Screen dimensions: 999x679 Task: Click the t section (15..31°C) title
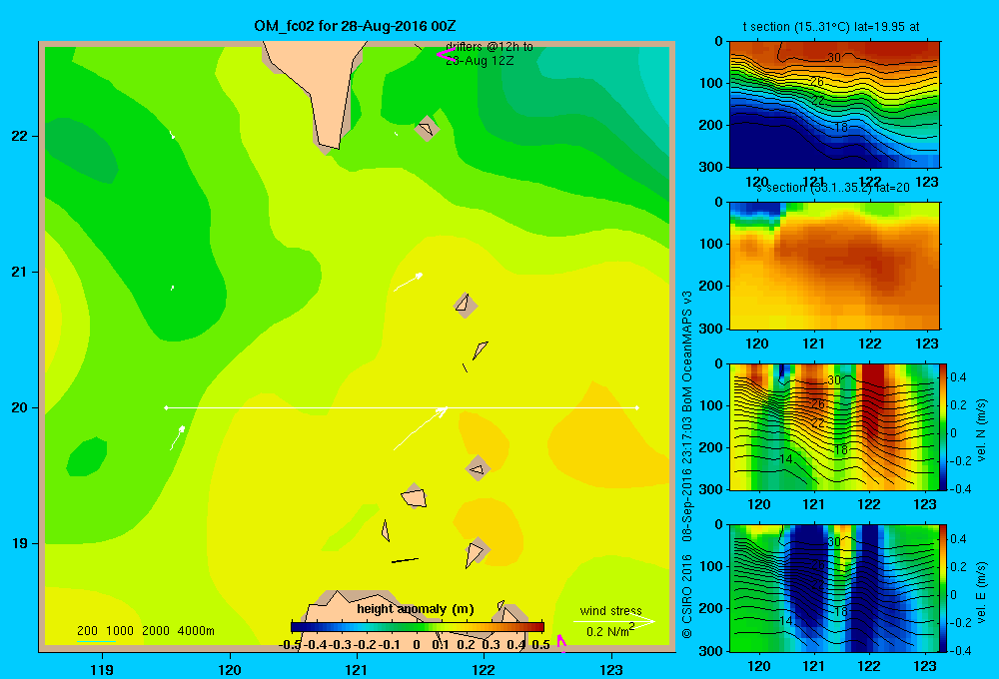click(x=831, y=27)
